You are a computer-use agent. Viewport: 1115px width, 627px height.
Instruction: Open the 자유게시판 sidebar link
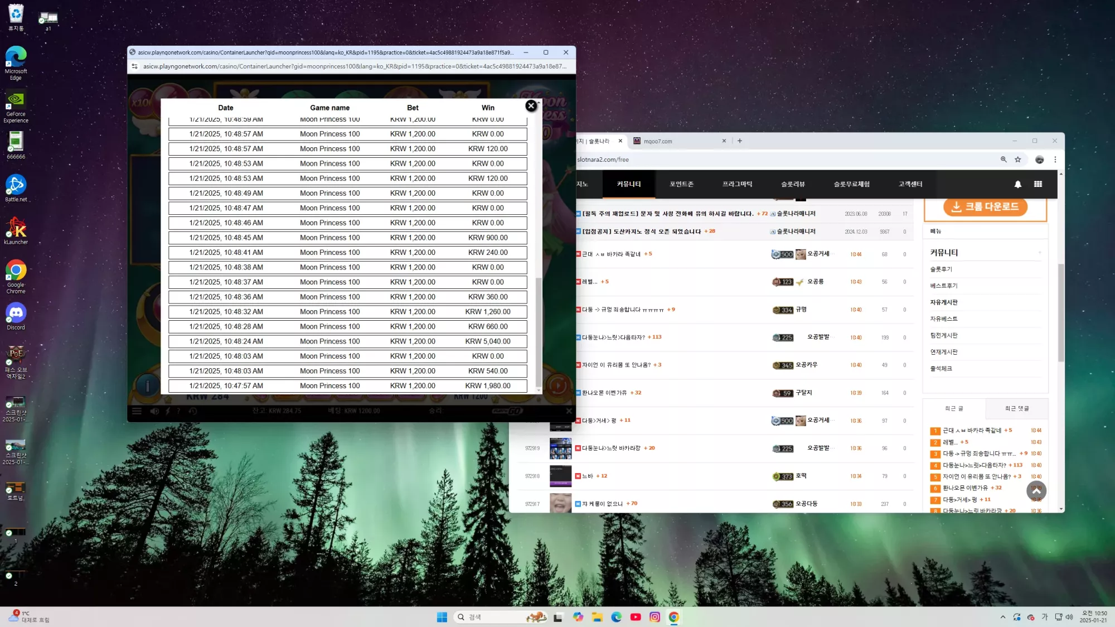[944, 302]
